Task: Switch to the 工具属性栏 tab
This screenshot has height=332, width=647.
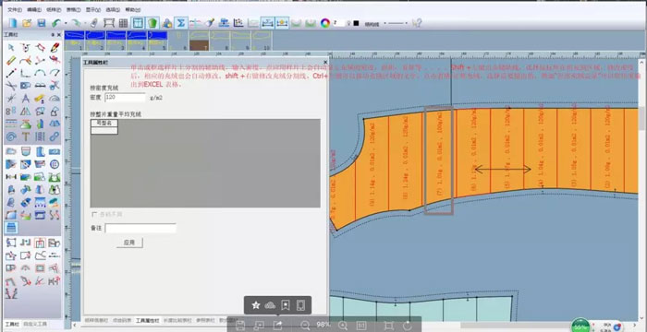Action: 147,320
